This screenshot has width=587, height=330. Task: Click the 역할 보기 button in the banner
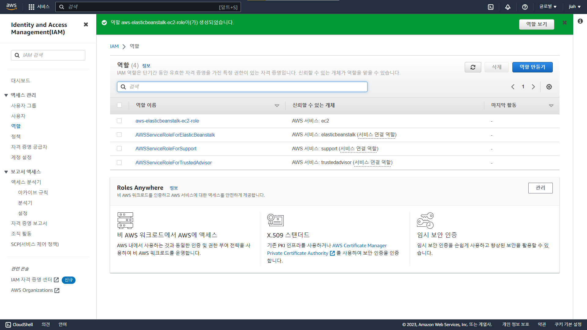pyautogui.click(x=537, y=24)
